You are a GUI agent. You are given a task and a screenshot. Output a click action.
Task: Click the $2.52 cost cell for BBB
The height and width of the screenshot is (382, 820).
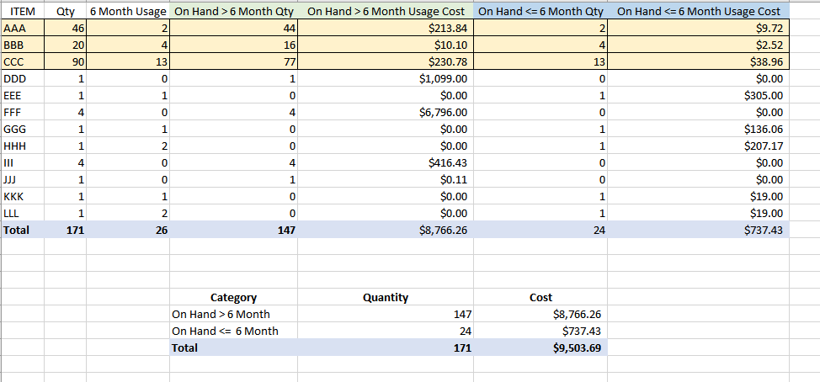pos(699,45)
